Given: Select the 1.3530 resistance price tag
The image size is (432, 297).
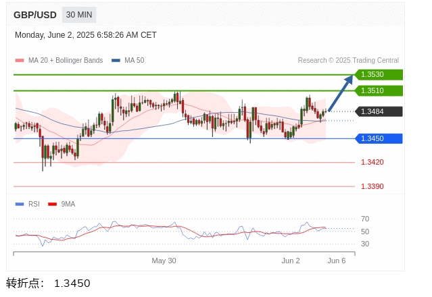Looking at the screenshot, I should tap(379, 74).
